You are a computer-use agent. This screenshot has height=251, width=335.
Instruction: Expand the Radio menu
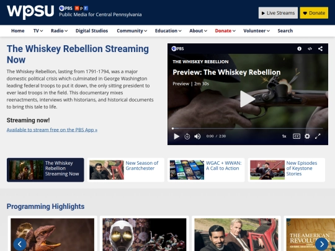[x=59, y=31]
